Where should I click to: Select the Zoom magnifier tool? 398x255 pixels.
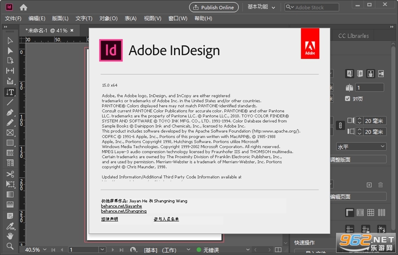10,246
